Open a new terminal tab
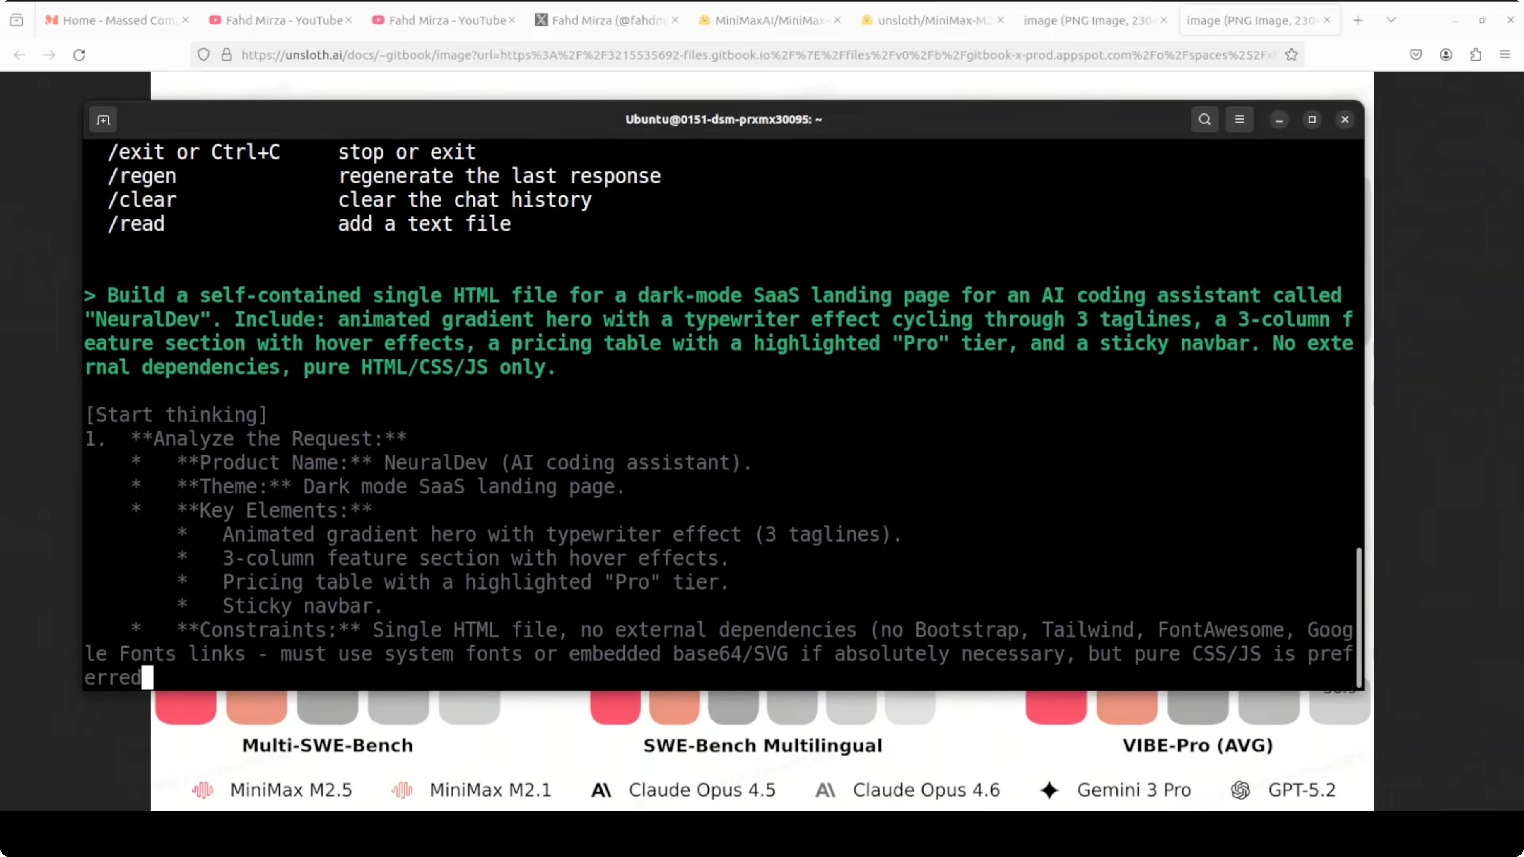 [x=104, y=120]
